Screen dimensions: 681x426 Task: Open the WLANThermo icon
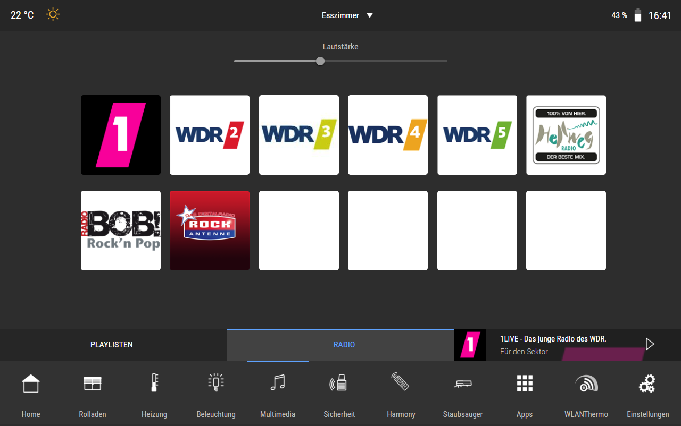tap(586, 384)
